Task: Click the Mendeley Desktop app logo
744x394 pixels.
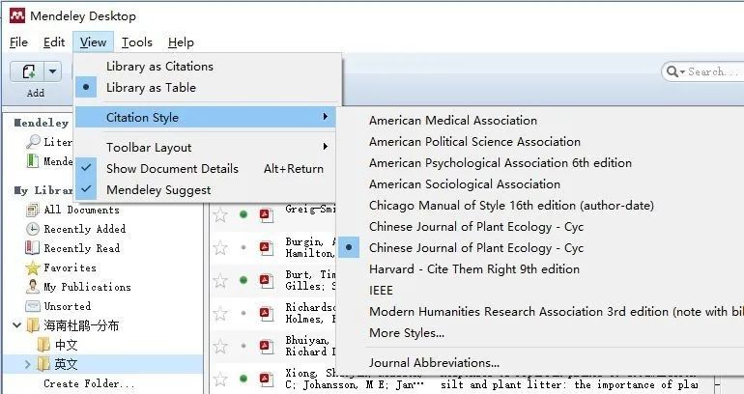Action: point(17,15)
